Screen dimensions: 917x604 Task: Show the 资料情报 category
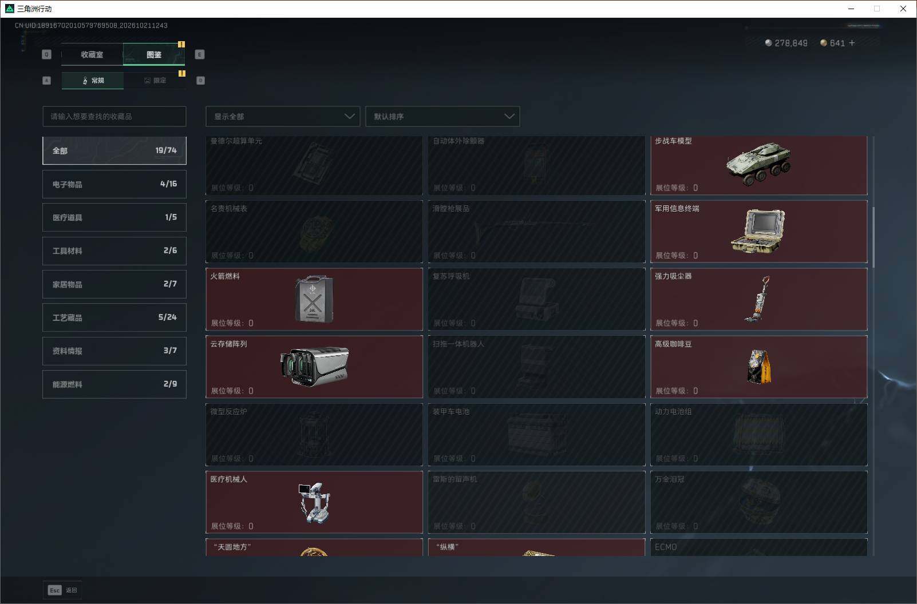pyautogui.click(x=114, y=351)
